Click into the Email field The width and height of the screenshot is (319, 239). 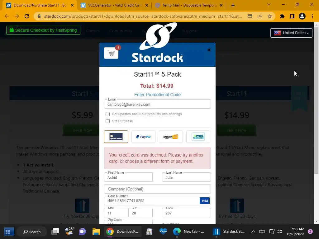click(157, 104)
